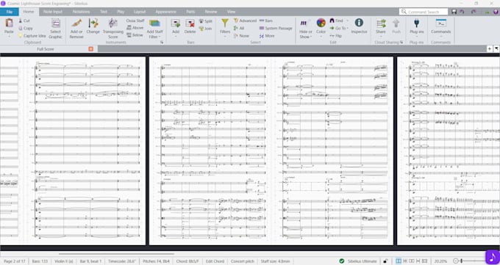The height and width of the screenshot is (265, 500).
Task: Click the Capture Idea lightbulb button
Action: click(x=32, y=36)
